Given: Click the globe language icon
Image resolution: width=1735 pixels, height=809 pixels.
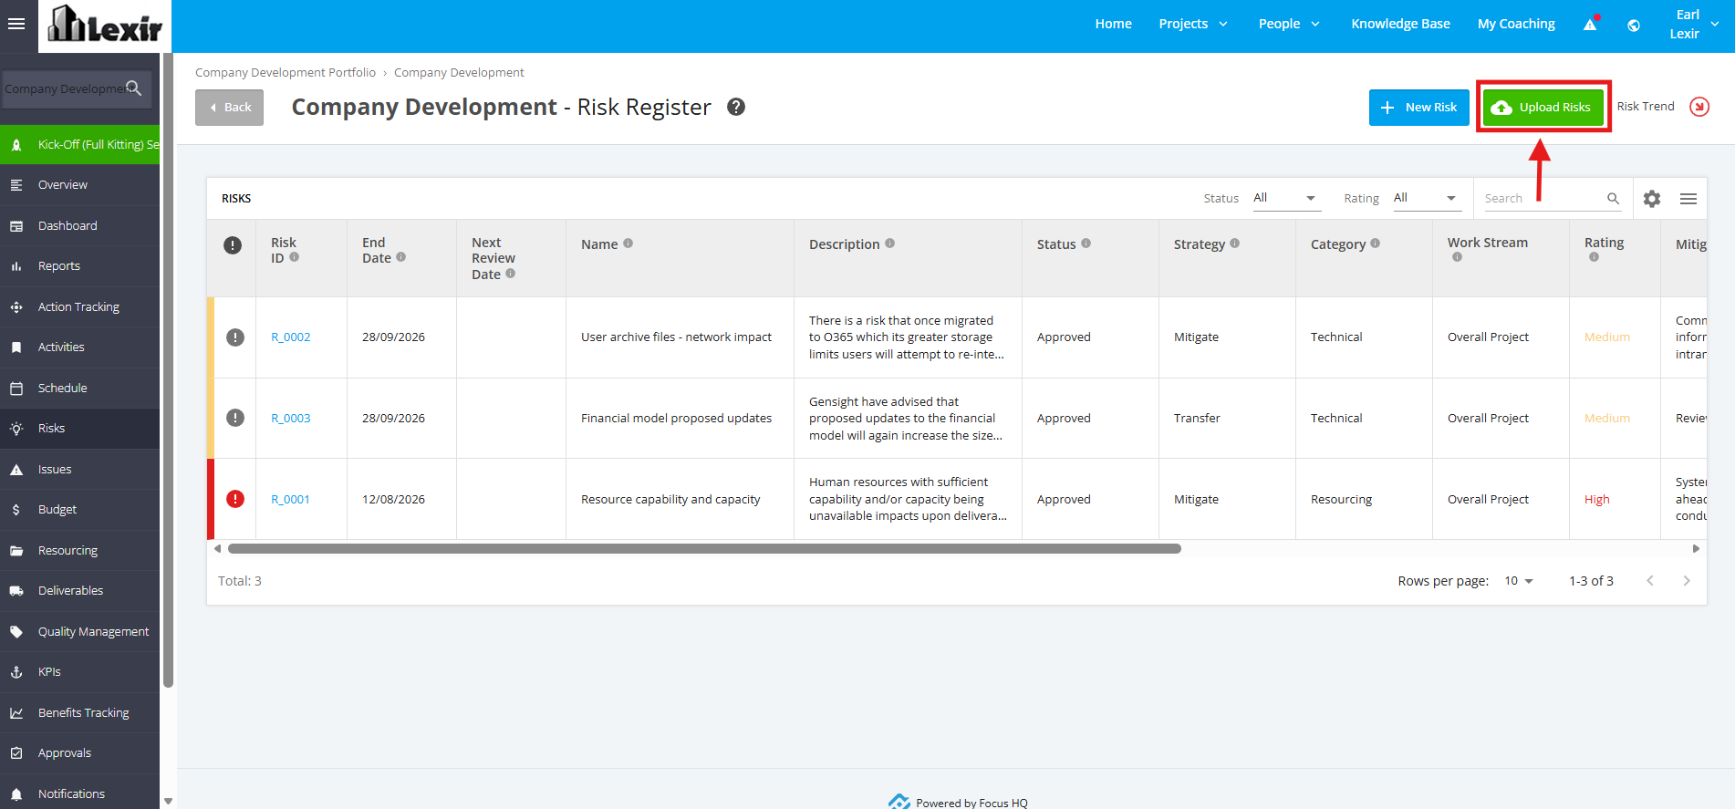Looking at the screenshot, I should [x=1634, y=25].
